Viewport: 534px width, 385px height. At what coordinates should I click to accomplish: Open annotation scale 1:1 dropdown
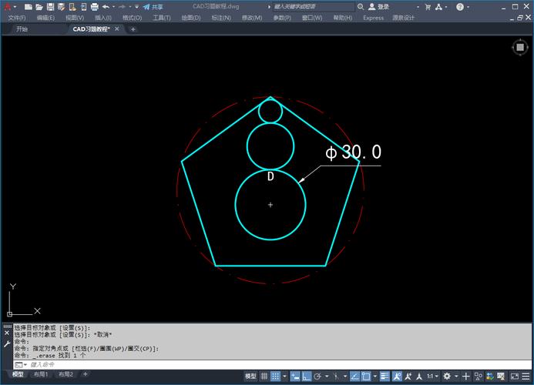click(432, 377)
